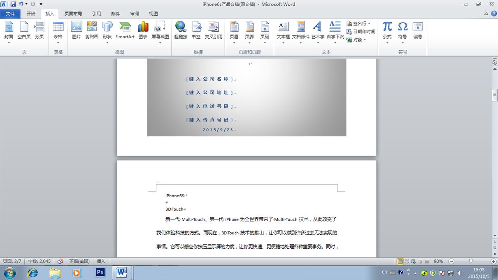
Task: Open word count 字数: 2,045
Action: [x=40, y=261]
